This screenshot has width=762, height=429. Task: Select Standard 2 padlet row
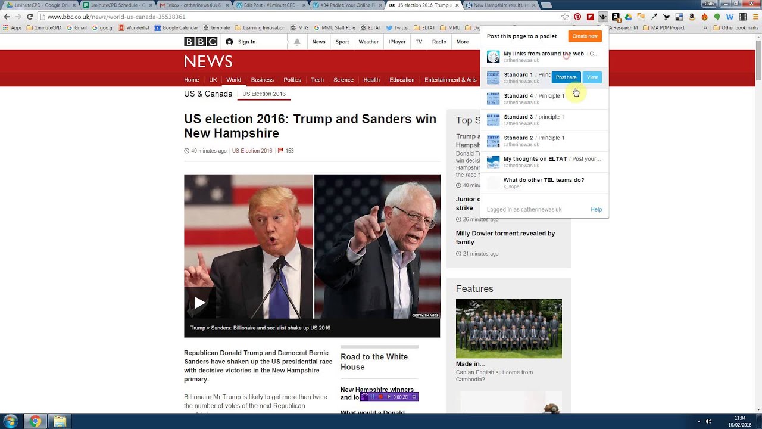[x=544, y=141]
